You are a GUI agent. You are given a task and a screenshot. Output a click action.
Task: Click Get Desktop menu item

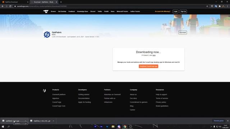(x=62, y=11)
